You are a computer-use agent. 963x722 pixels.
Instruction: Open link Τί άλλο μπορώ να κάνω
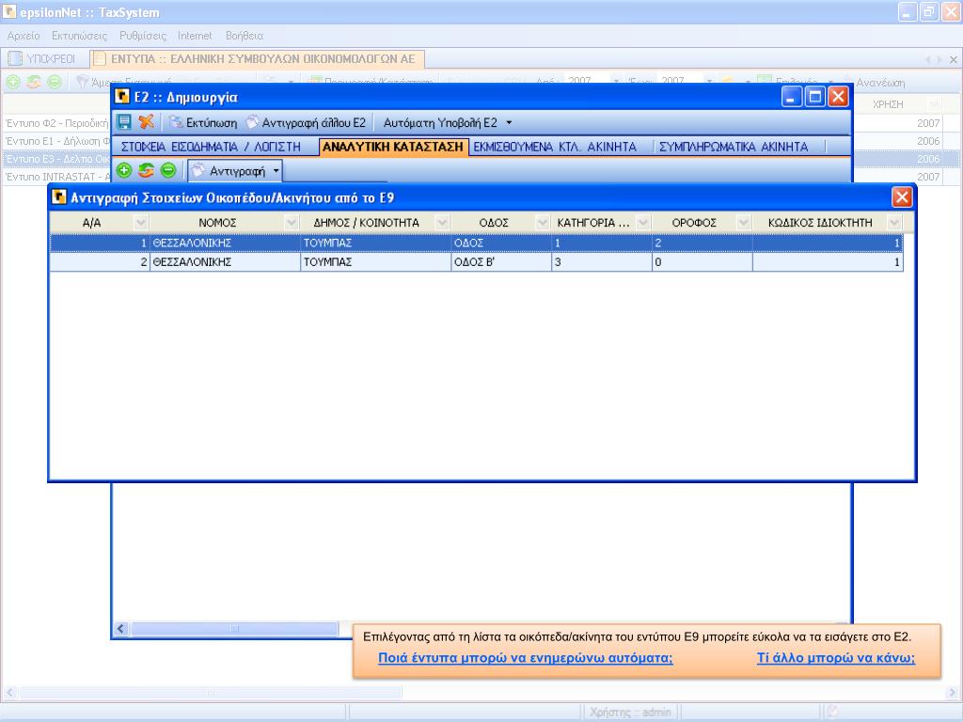(x=835, y=658)
